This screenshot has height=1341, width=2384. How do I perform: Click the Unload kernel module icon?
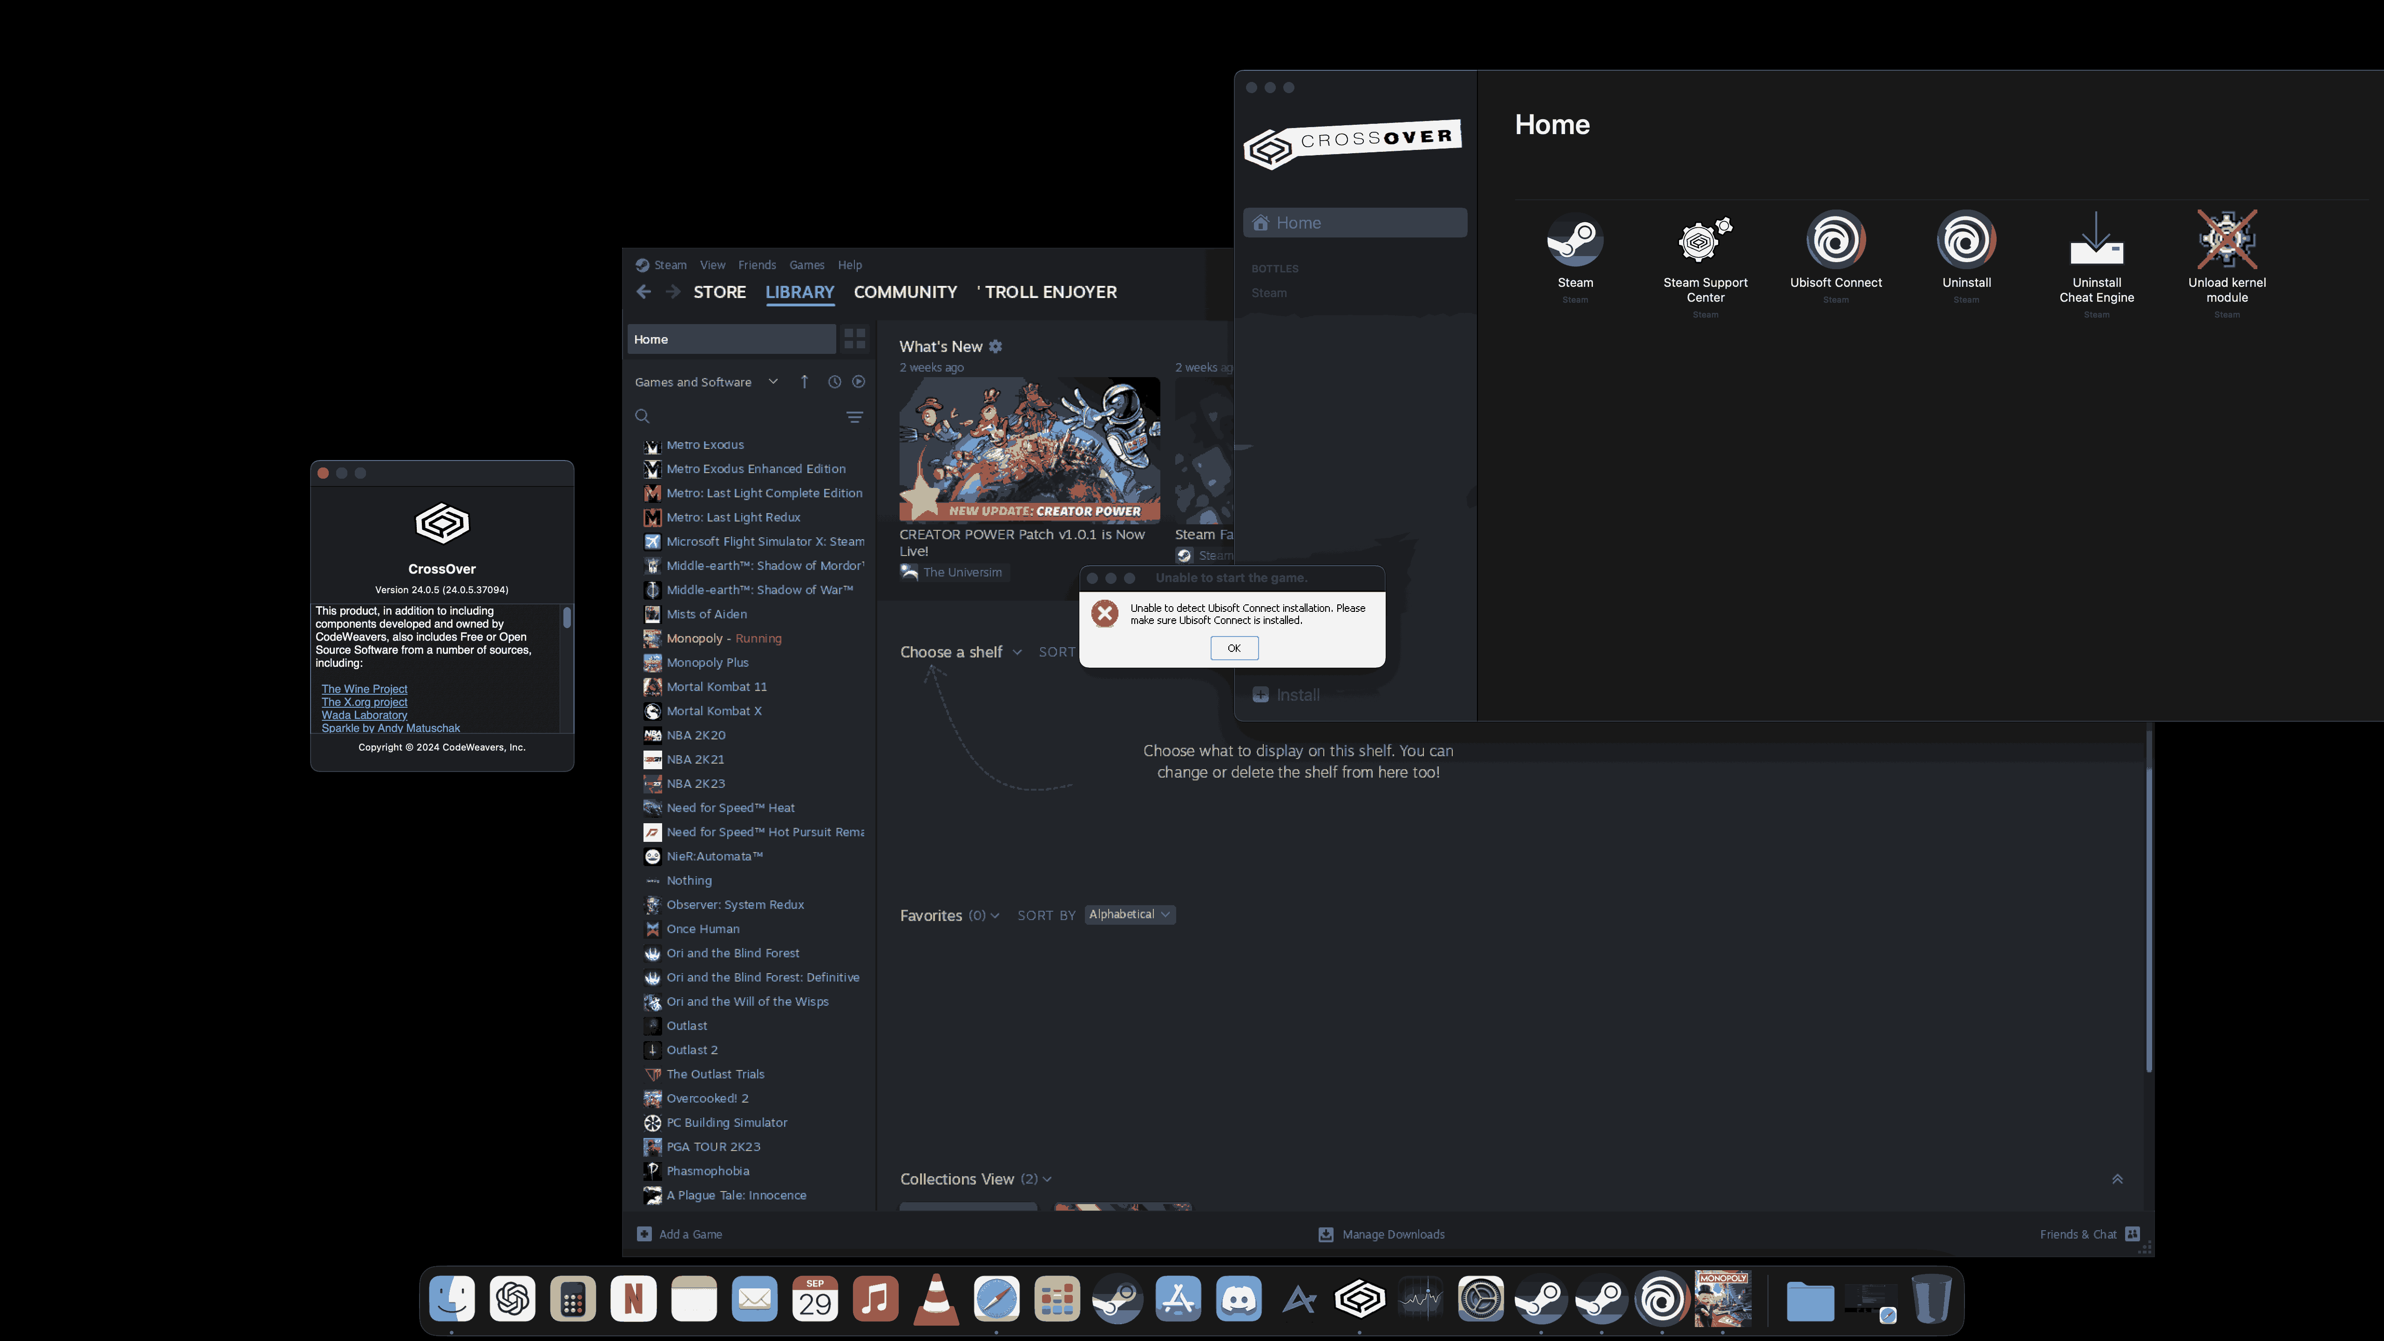point(2227,242)
